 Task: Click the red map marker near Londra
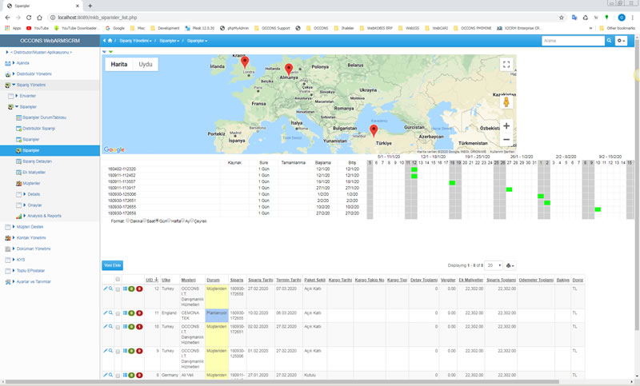tap(245, 62)
